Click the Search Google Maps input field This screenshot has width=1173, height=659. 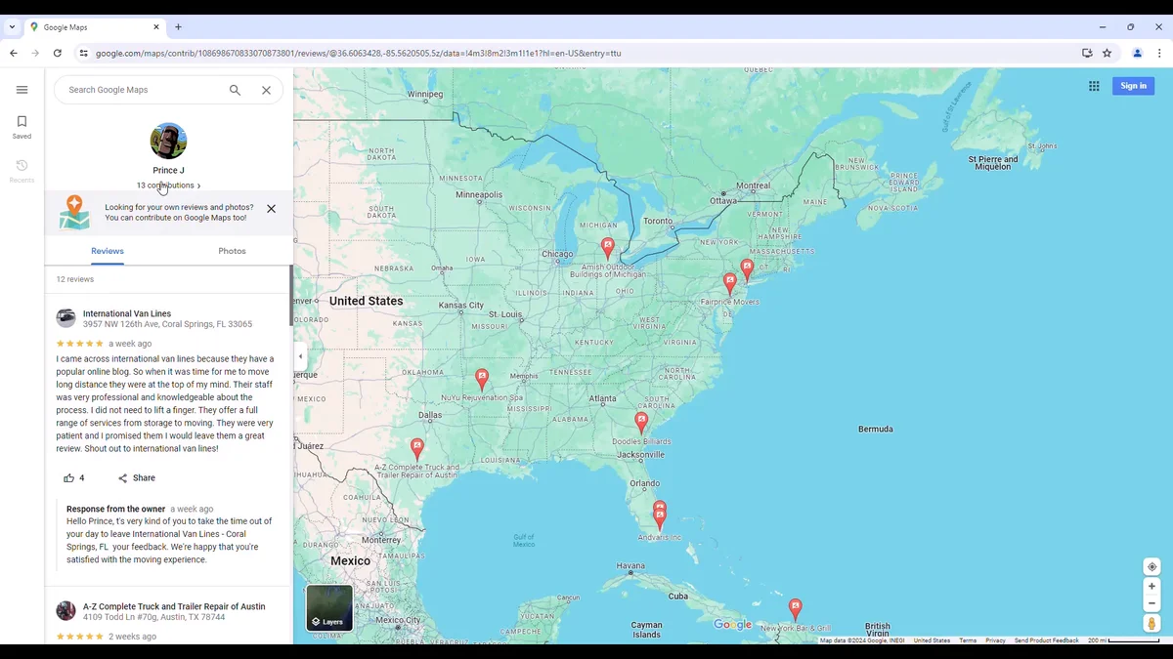pos(142,90)
